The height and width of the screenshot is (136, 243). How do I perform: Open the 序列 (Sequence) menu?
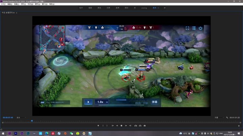click(x=23, y=4)
